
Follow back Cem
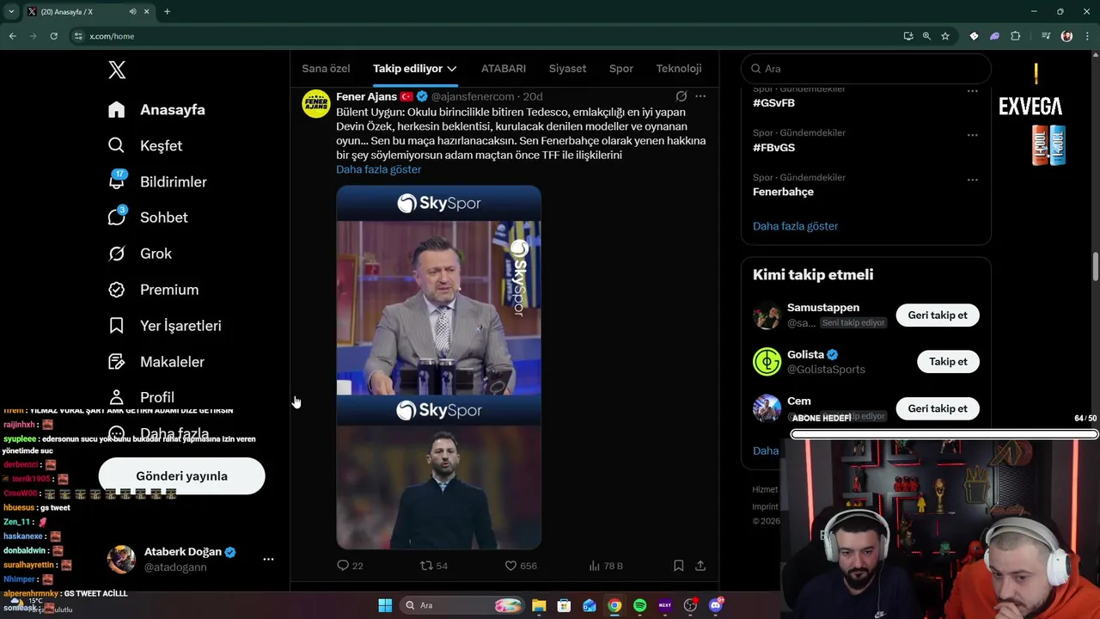point(938,408)
